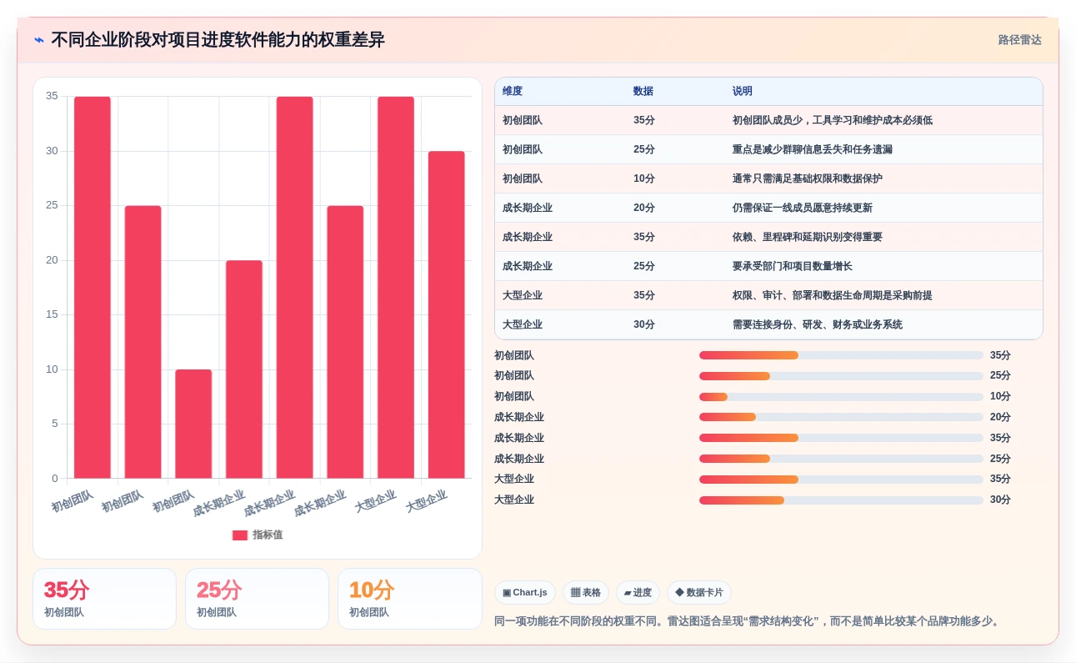
Task: Click the 数据 column header
Action: tap(643, 92)
